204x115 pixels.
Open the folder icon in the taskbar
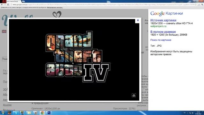tap(29, 113)
